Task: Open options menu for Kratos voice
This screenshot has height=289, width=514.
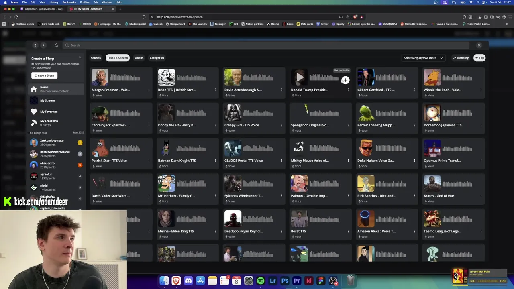Action: pyautogui.click(x=481, y=196)
